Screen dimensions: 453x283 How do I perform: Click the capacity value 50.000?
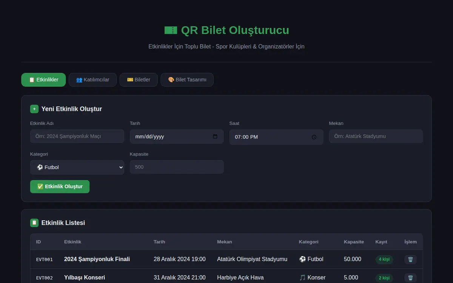point(353,259)
